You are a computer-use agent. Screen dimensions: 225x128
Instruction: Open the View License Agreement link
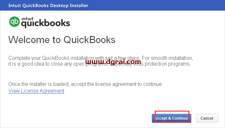click(36, 91)
